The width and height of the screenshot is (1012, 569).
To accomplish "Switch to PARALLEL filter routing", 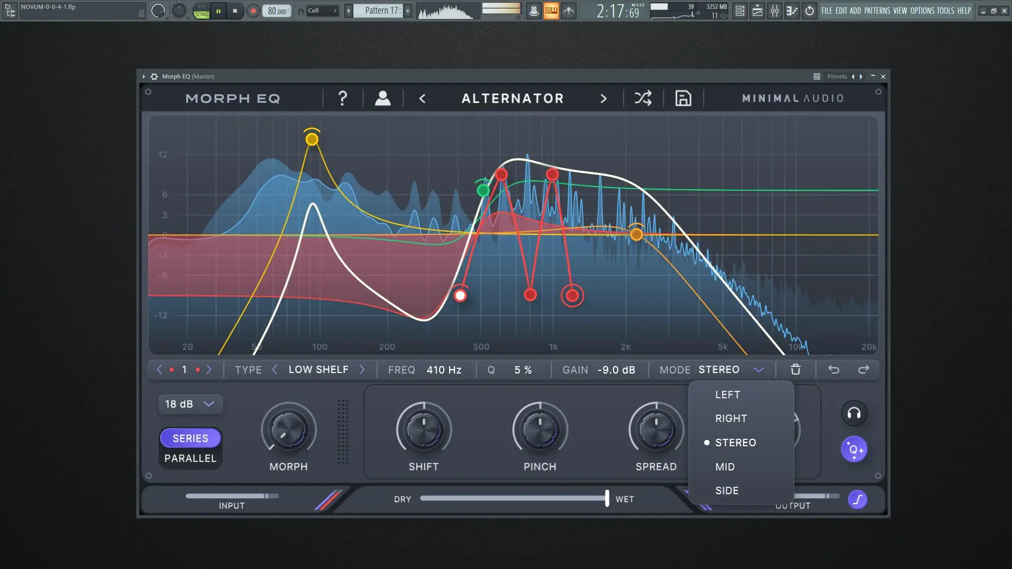I will 190,458.
